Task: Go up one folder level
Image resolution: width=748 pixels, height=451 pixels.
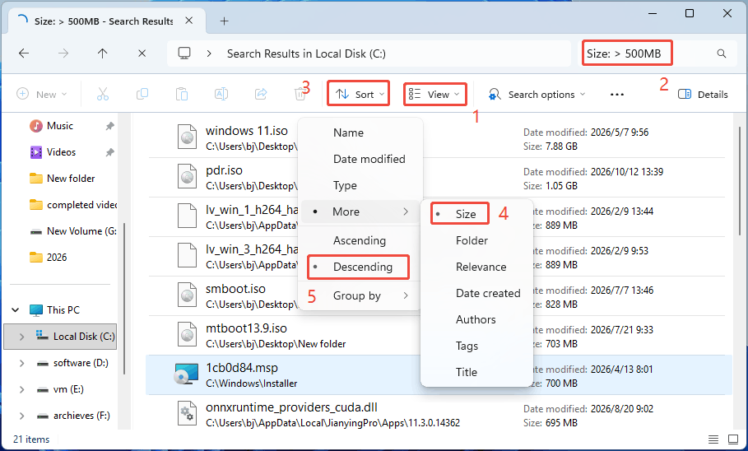Action: point(103,53)
